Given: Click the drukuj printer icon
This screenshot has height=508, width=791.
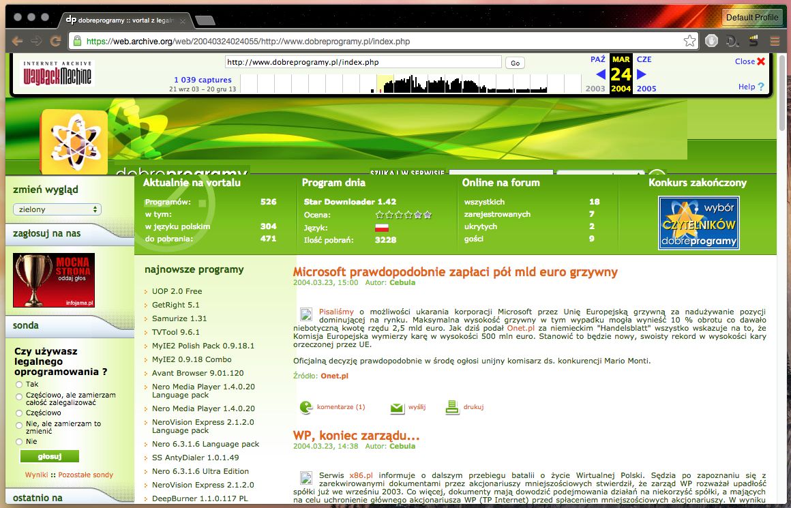Looking at the screenshot, I should click(x=452, y=407).
